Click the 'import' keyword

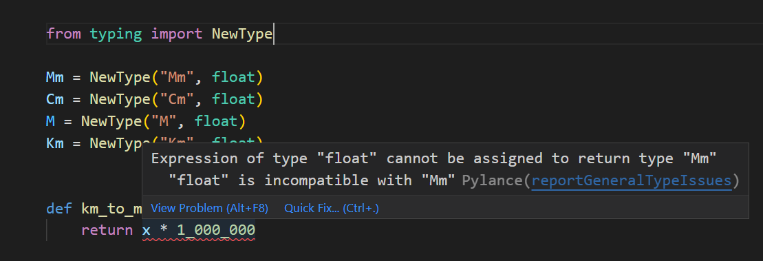coord(177,34)
